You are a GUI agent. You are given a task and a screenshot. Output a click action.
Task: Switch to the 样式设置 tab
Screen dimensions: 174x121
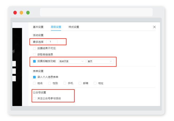(x=74, y=27)
